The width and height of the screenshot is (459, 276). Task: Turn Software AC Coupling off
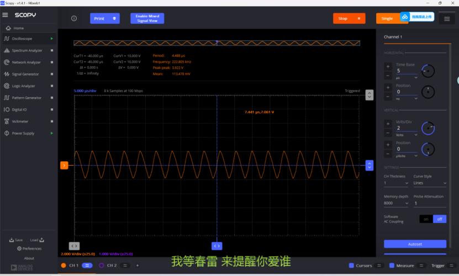[440, 219]
